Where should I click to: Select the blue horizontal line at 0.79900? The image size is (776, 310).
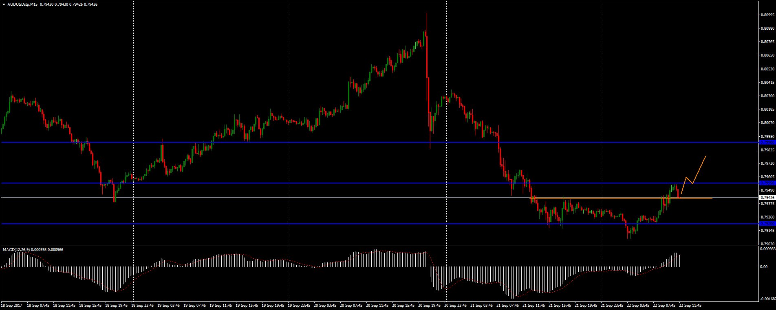pyautogui.click(x=379, y=142)
